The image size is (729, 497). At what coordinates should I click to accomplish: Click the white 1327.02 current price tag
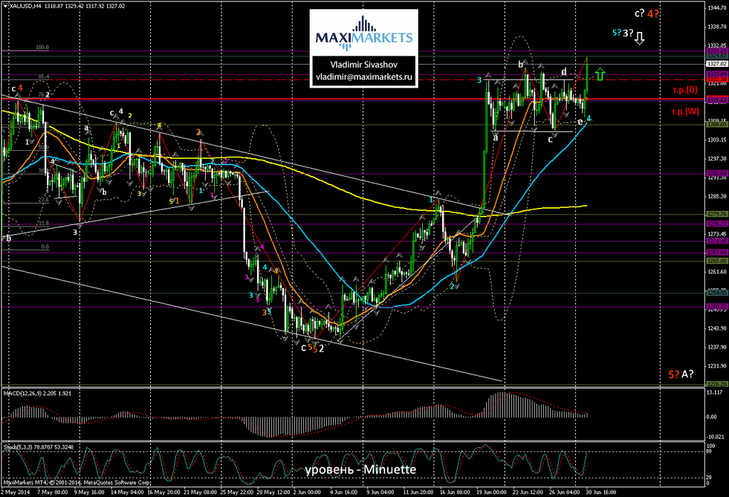click(716, 63)
